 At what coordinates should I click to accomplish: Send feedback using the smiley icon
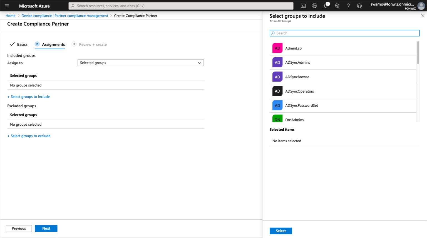(x=359, y=6)
